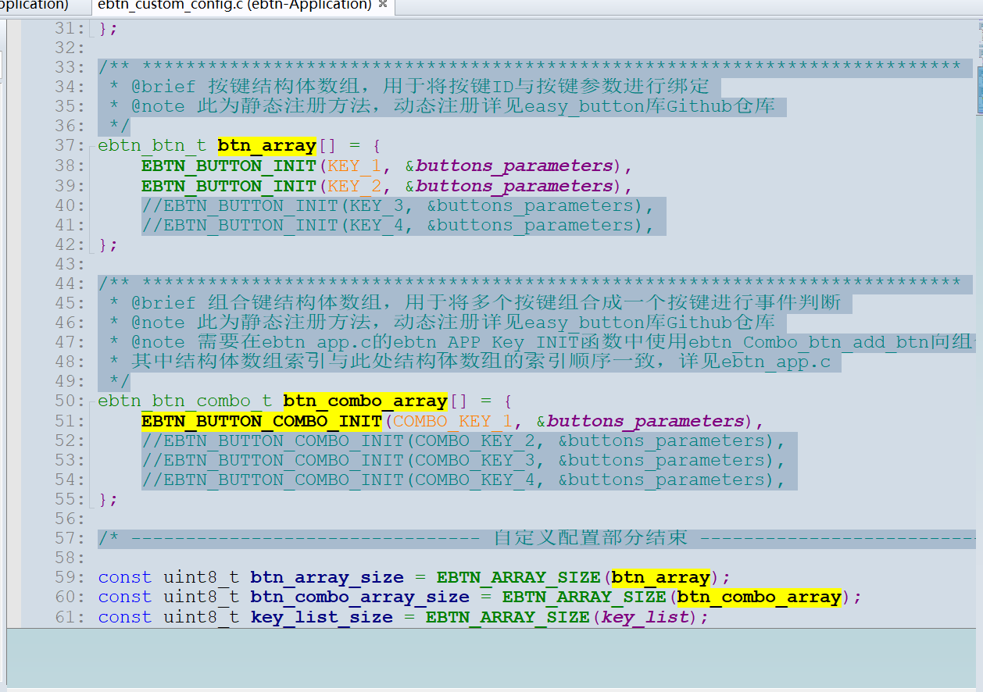
Task: Click COMBO_KEY_1 argument on line 51
Action: coord(452,421)
